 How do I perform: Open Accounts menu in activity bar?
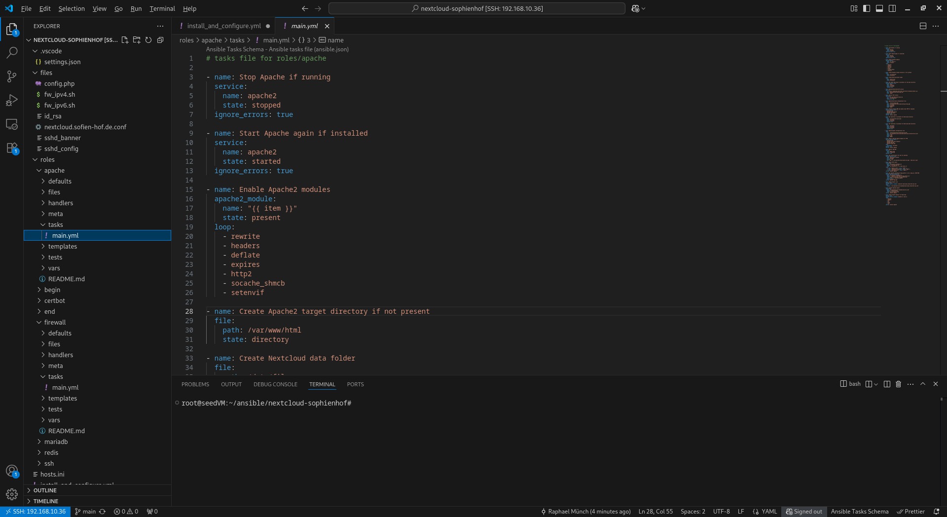pos(12,471)
